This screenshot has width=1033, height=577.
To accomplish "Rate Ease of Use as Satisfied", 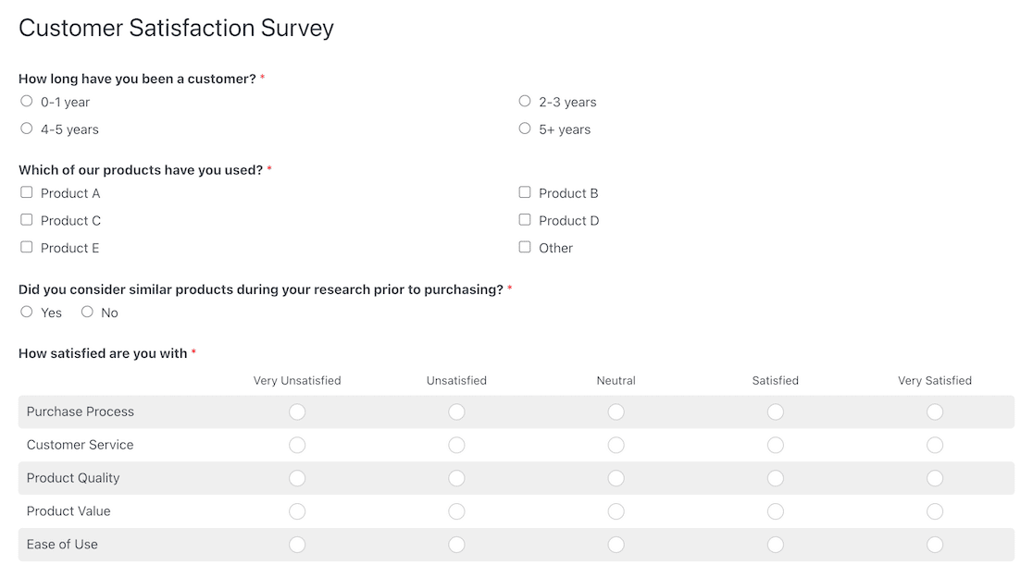I will (776, 545).
